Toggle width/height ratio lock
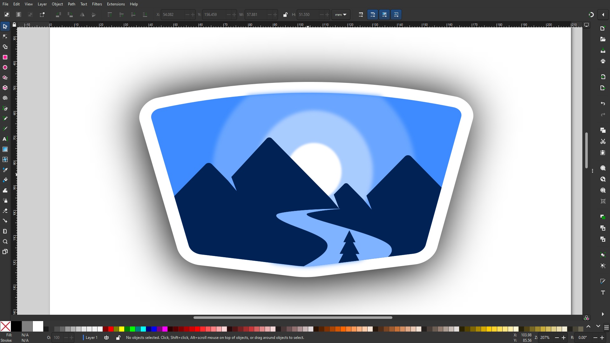The image size is (610, 343). [x=285, y=15]
